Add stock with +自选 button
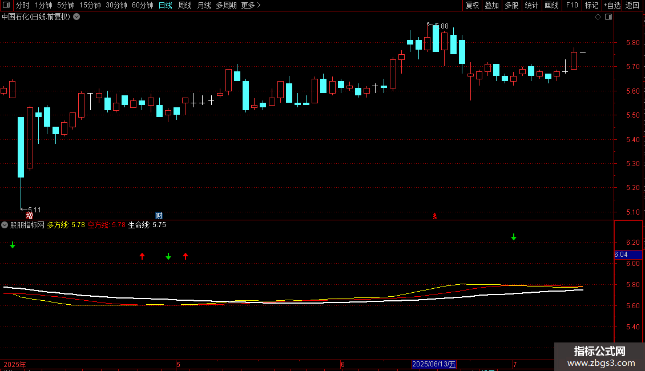Image resolution: width=645 pixels, height=371 pixels. [x=612, y=5]
